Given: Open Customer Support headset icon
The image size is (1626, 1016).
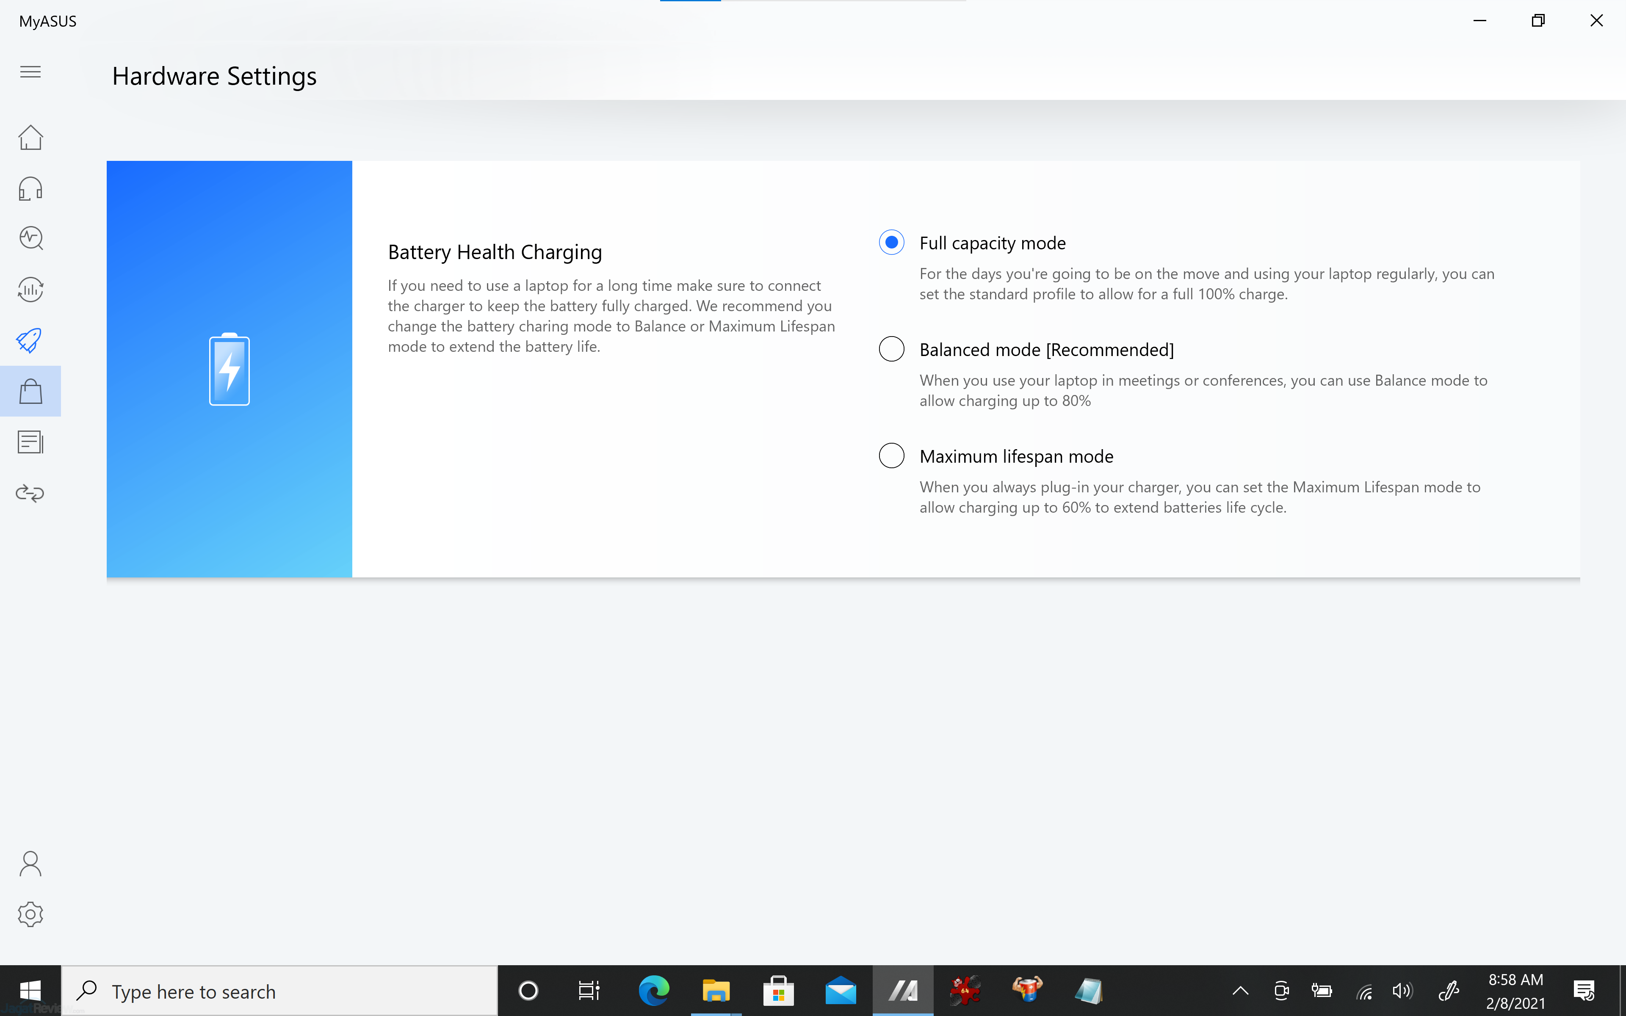Looking at the screenshot, I should point(30,189).
